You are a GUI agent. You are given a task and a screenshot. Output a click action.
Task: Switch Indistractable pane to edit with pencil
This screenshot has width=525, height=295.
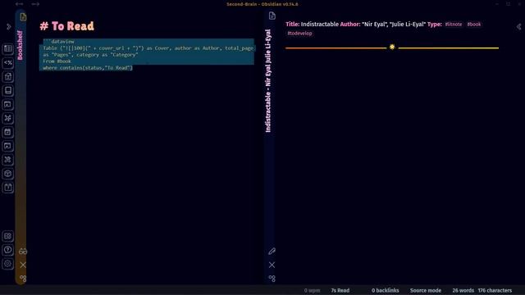coord(272,252)
